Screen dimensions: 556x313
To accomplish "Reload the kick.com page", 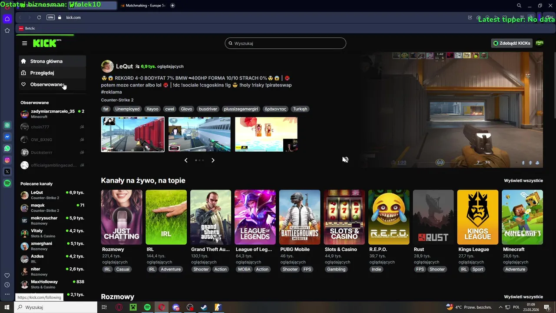I will [39, 17].
